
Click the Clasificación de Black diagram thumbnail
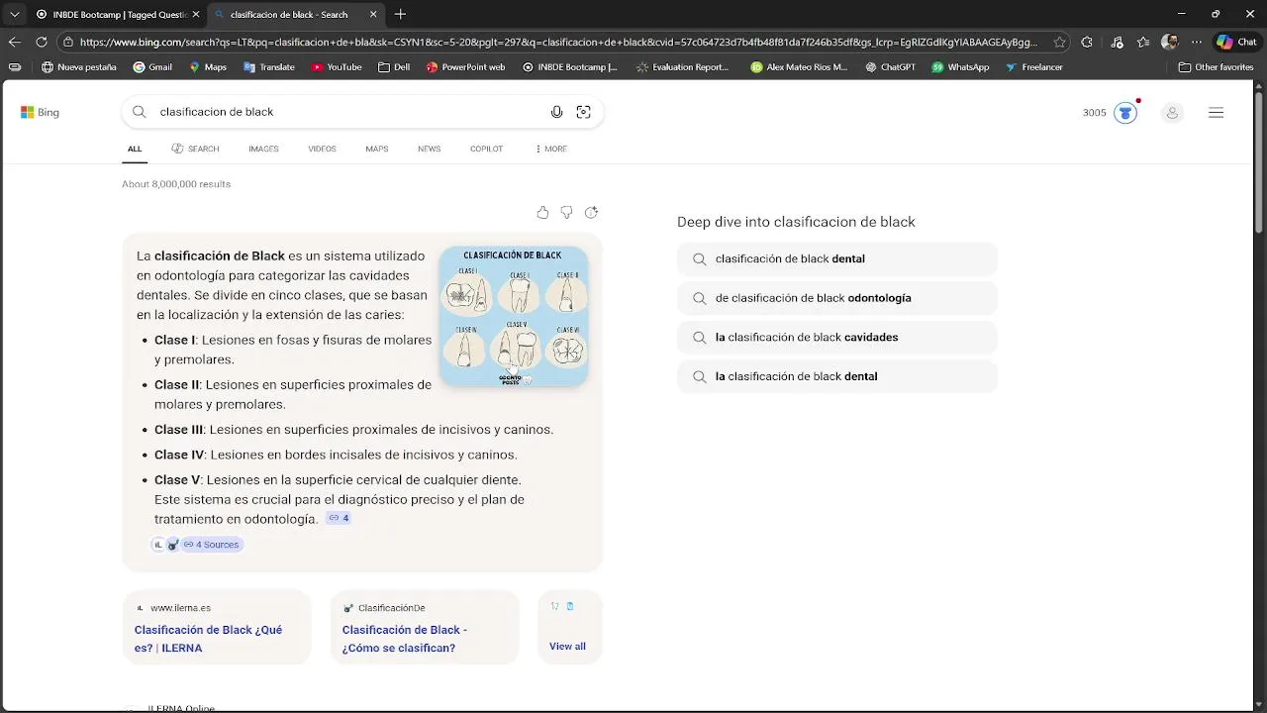coord(513,316)
